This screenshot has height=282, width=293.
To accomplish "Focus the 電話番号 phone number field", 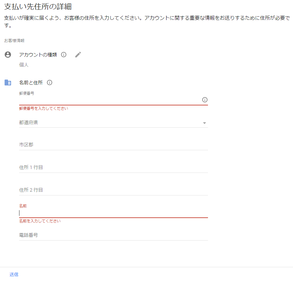I will [x=114, y=235].
